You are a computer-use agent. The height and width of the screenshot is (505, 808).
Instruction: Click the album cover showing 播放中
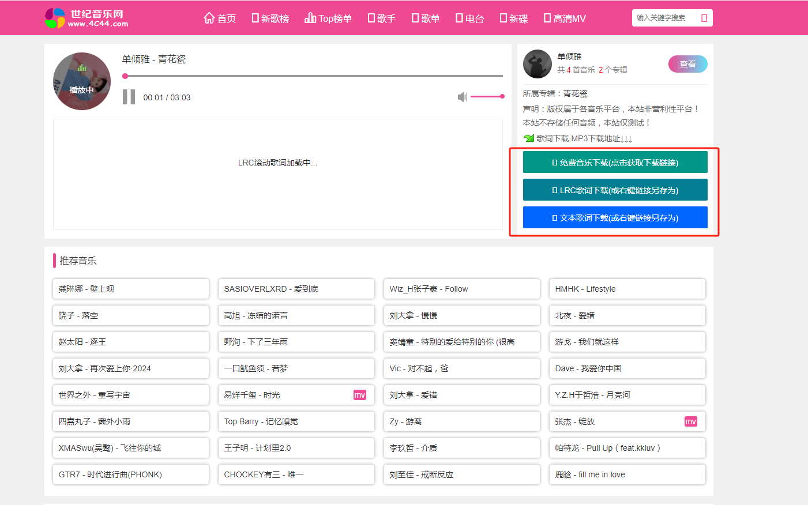(x=82, y=81)
